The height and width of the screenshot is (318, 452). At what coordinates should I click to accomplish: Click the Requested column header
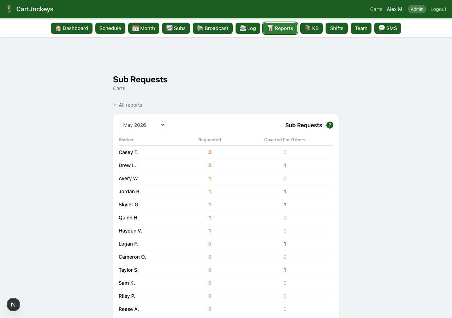210,140
